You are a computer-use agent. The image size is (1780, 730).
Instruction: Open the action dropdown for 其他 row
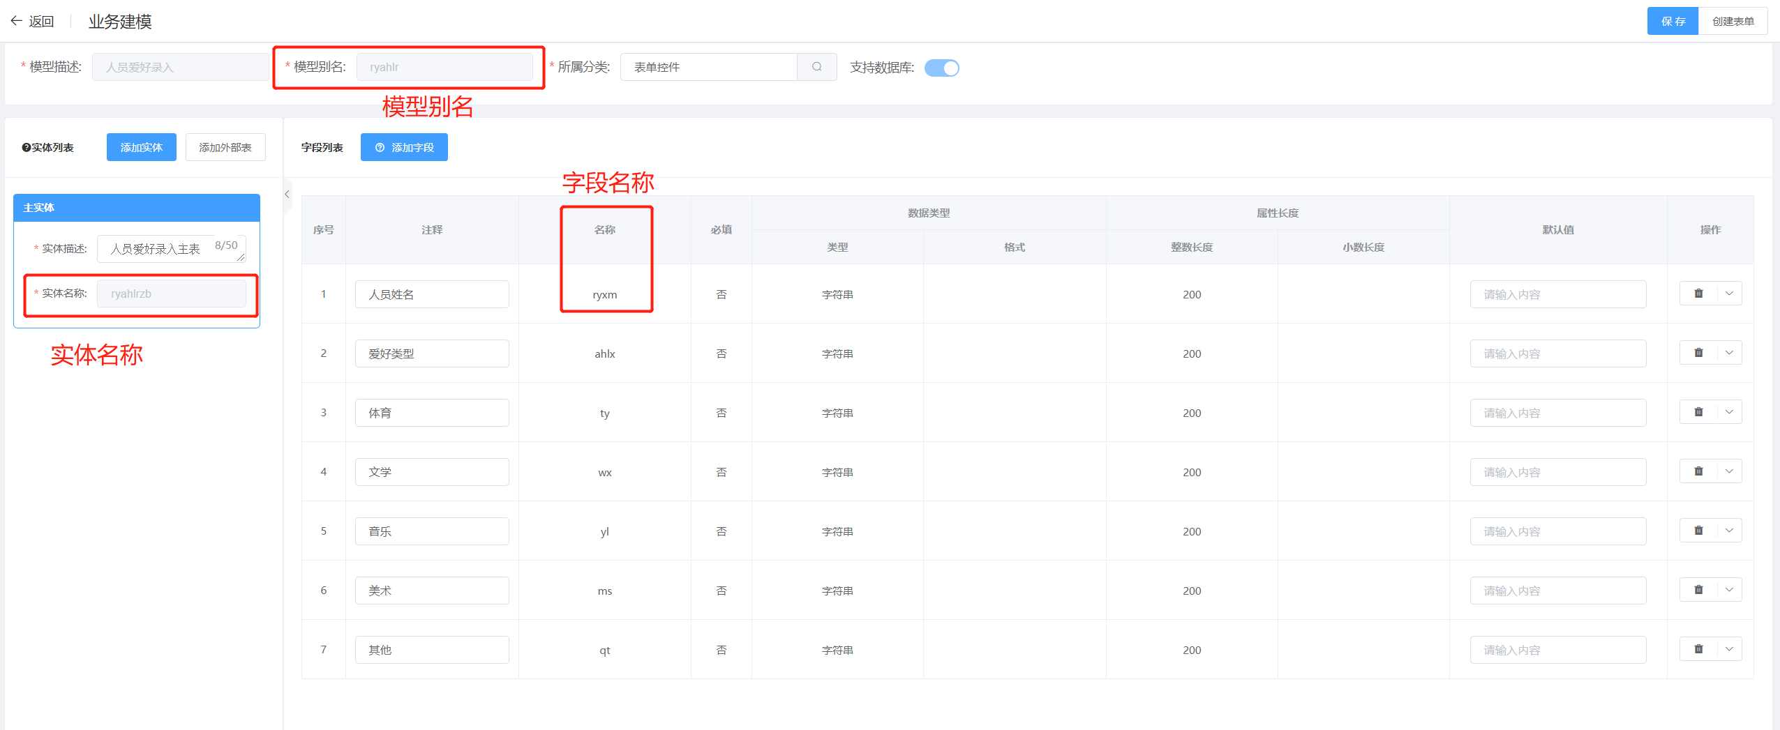(x=1729, y=649)
